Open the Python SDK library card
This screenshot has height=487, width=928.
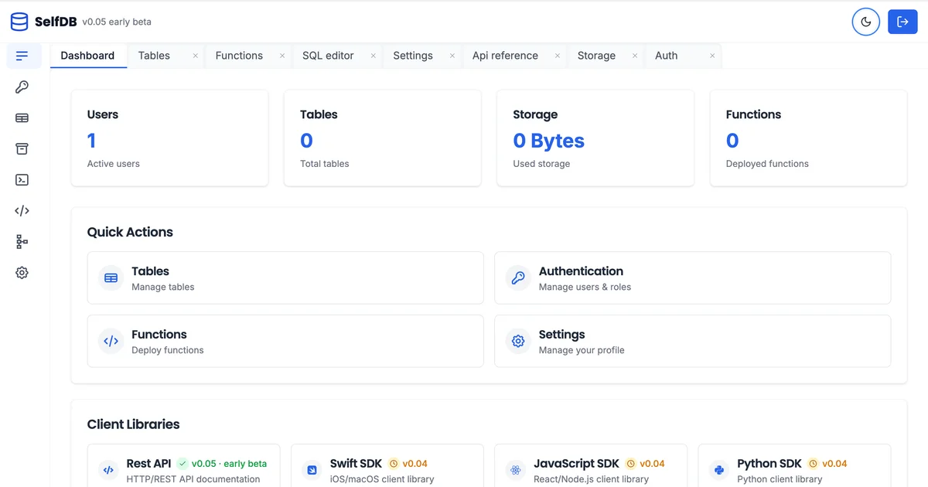pos(794,465)
